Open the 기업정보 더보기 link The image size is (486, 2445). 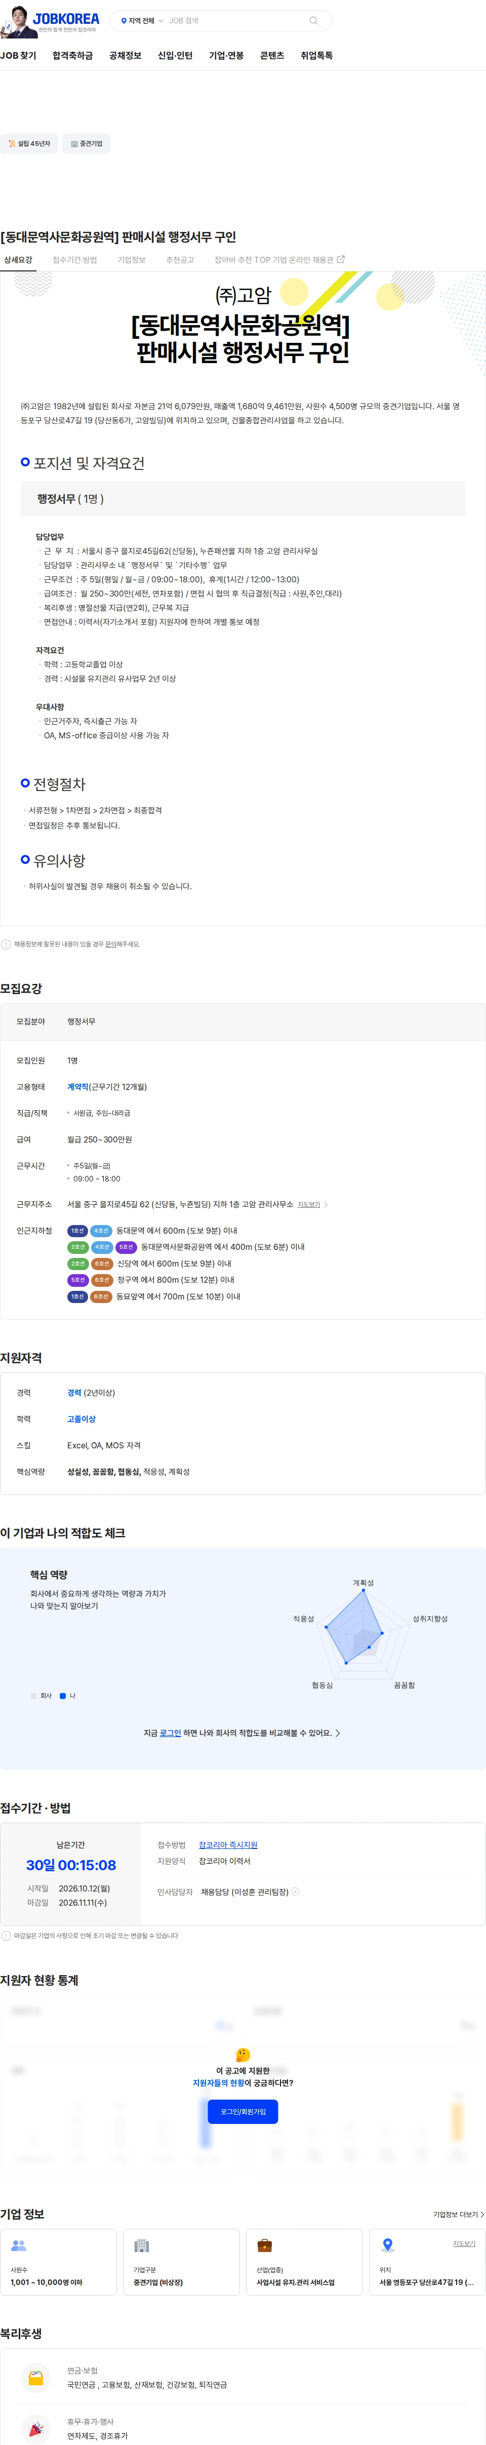tap(459, 2215)
